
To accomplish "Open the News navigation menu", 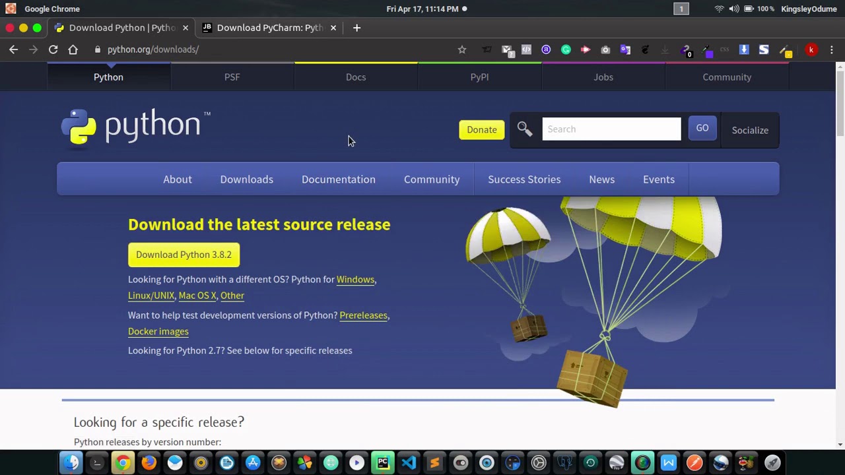I will pos(601,179).
